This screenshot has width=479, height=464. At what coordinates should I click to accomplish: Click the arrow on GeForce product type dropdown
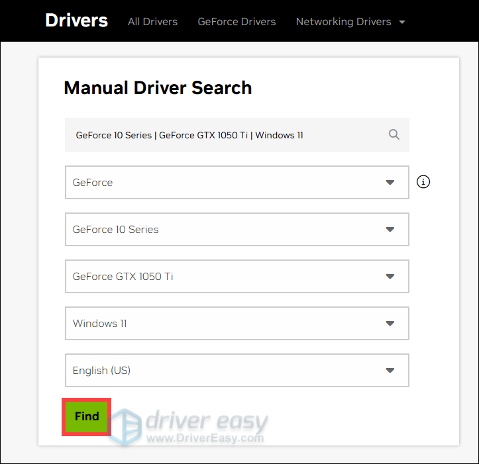(390, 182)
